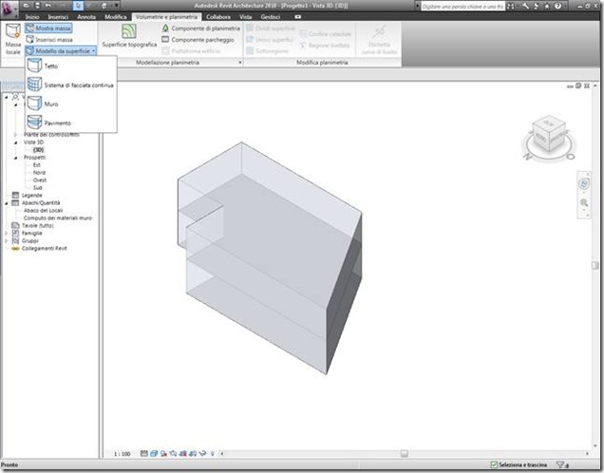Click the zoom icon on navigation bar
This screenshot has width=604, height=473.
click(x=584, y=202)
